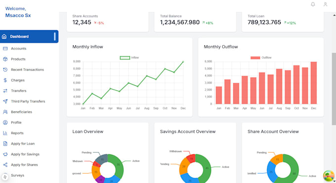336x183 pixels.
Task: Open the user account icon
Action: pyautogui.click(x=325, y=4)
